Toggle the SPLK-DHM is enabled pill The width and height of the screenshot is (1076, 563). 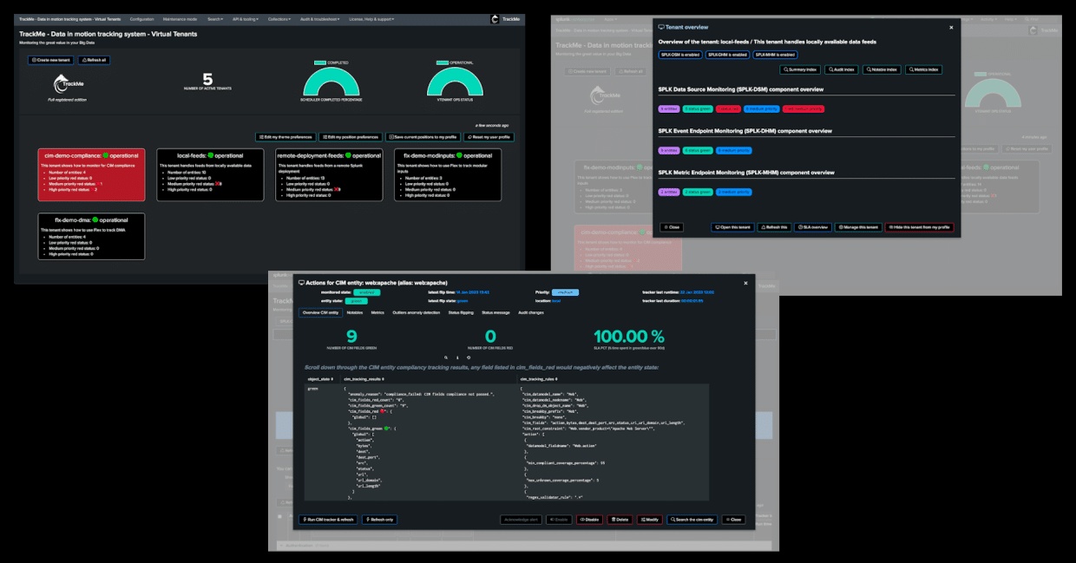[x=728, y=55]
